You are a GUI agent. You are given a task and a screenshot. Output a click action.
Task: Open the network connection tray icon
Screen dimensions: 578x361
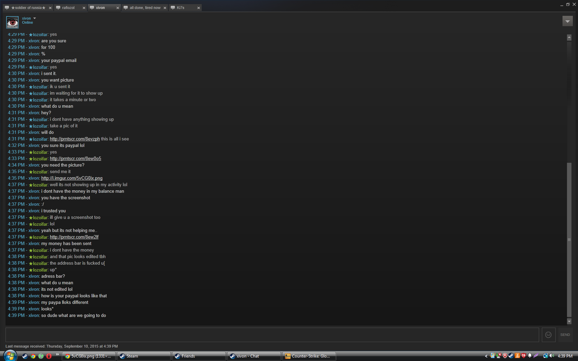[x=545, y=356]
